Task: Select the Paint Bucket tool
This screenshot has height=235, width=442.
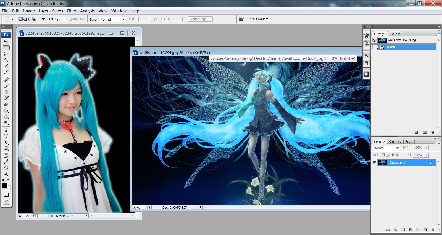Action: coord(6,110)
